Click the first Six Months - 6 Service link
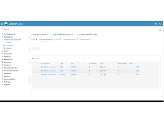 click(48, 67)
